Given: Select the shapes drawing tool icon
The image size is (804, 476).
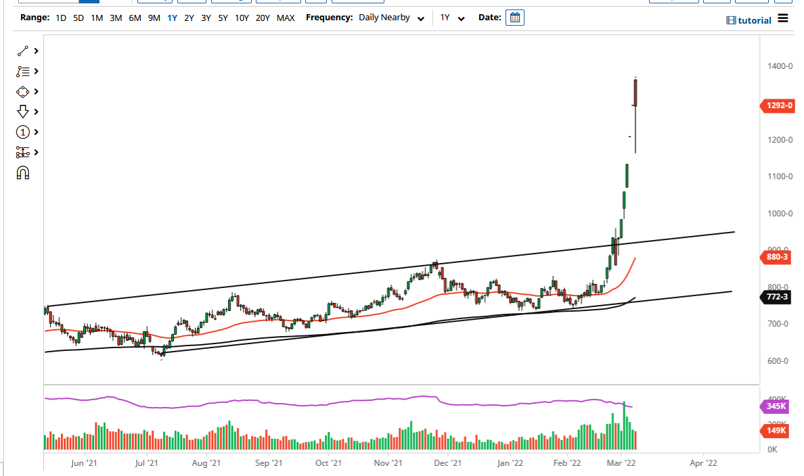Looking at the screenshot, I should coord(22,92).
